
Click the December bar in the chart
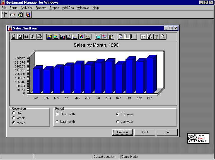[x=150, y=76]
